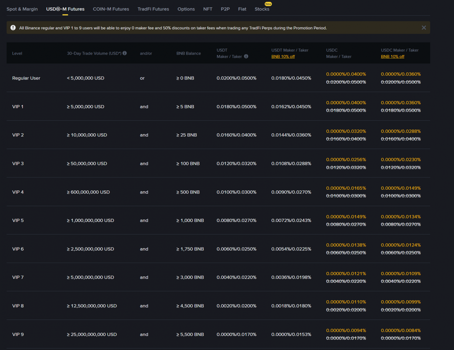Viewport: 454px width, 350px height.
Task: Click the ≥ 2,500,000,000 USD volume value
Action: pyautogui.click(x=90, y=249)
